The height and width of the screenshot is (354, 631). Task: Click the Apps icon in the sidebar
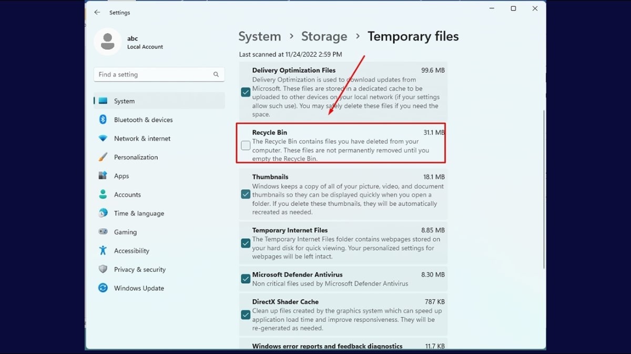[x=103, y=176]
